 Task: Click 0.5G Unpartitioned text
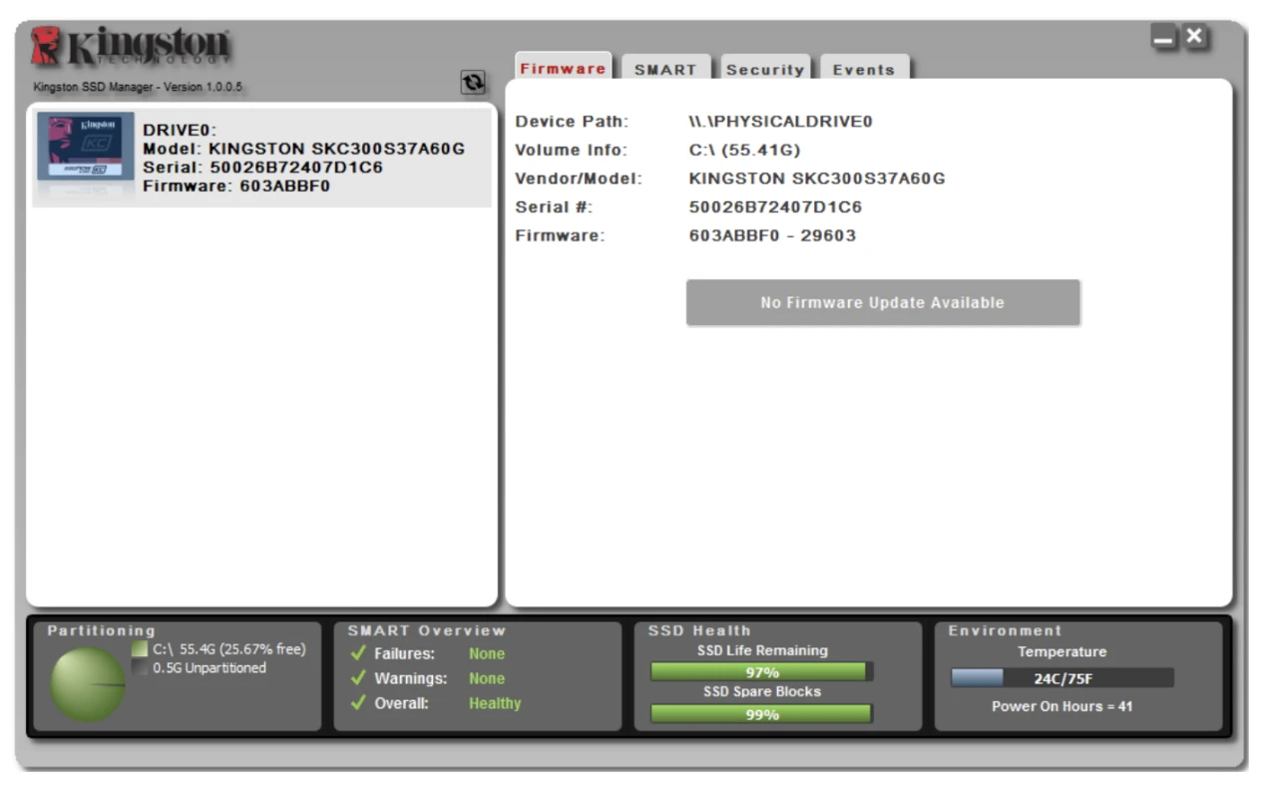[x=210, y=667]
